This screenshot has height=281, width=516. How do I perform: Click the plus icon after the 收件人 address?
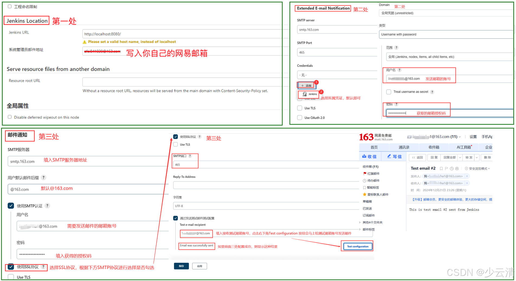467,183
